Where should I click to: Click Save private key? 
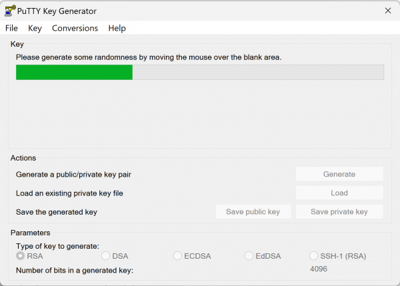pyautogui.click(x=339, y=211)
